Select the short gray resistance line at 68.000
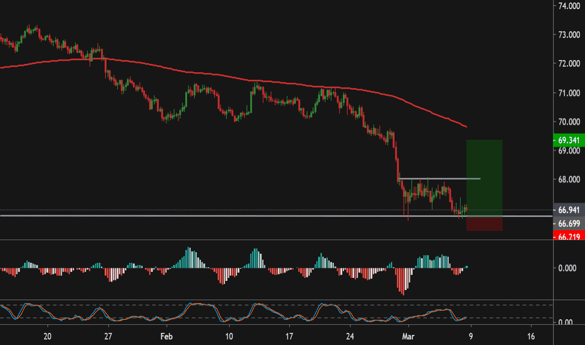Screen dimensions: 585x345 click(439, 179)
